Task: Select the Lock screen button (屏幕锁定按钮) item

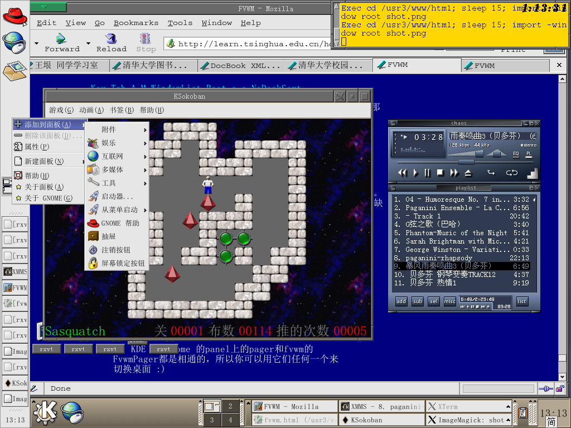Action: click(x=117, y=264)
